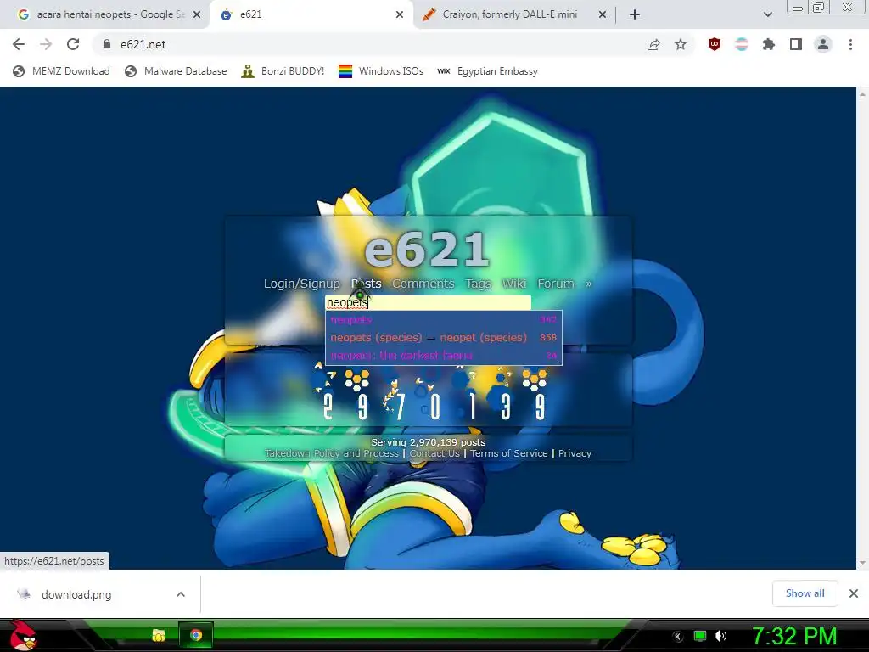The width and height of the screenshot is (869, 652).
Task: Open the Chrome profile avatar
Action: coord(823,44)
